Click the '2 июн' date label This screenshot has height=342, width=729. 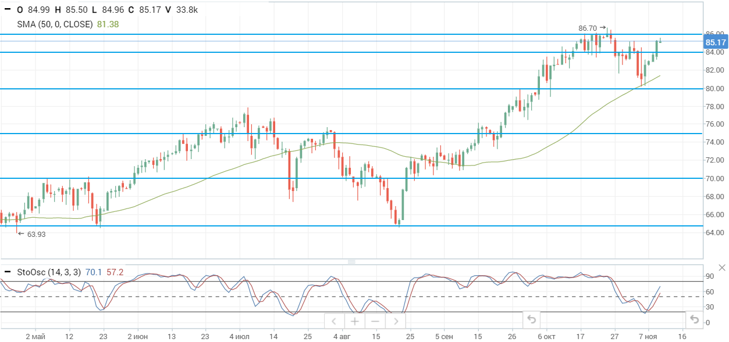(137, 336)
